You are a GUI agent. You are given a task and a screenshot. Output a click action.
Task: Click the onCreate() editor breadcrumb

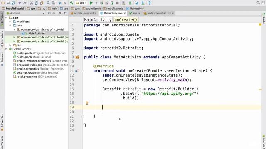[126, 20]
